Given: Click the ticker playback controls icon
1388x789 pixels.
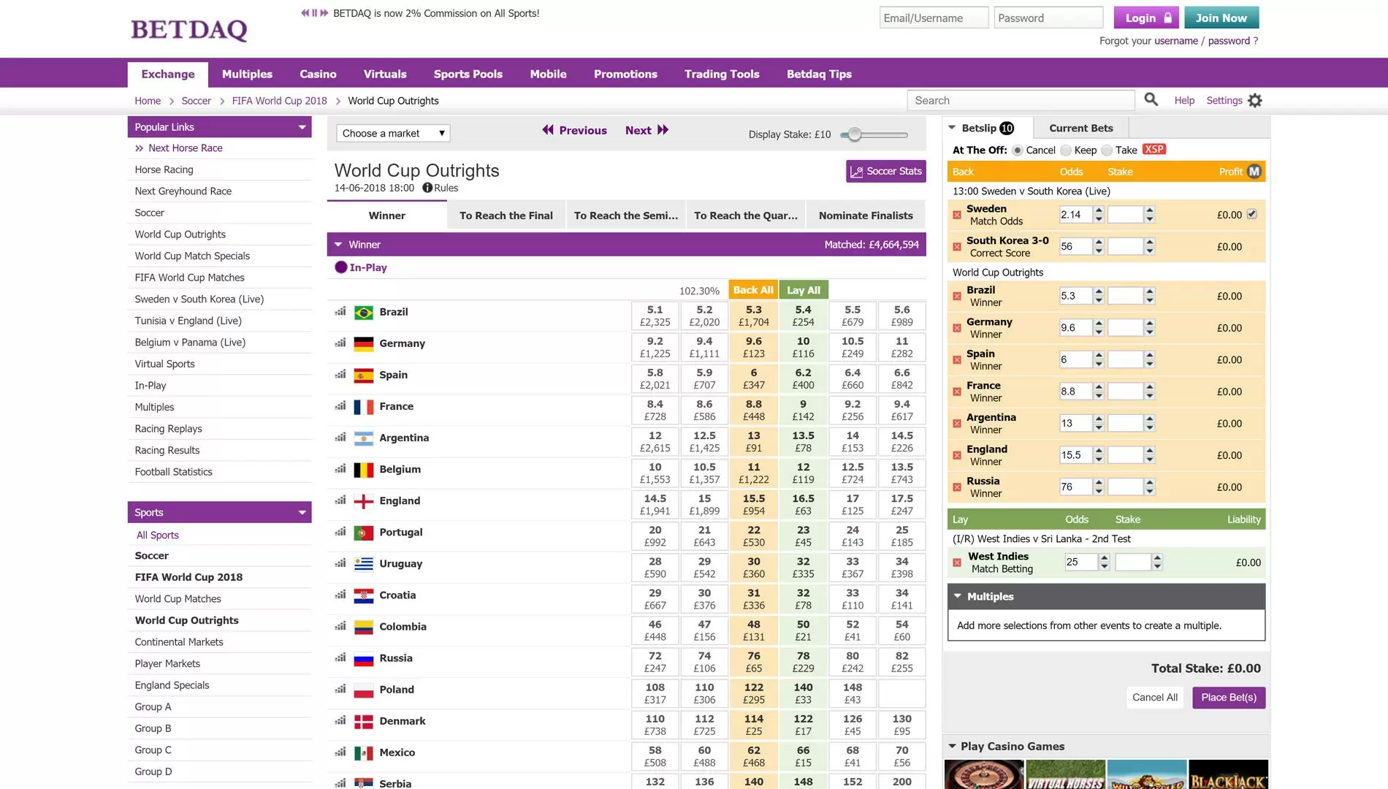Looking at the screenshot, I should [314, 13].
